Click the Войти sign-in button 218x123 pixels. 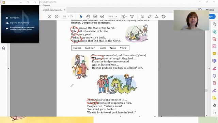point(210,10)
